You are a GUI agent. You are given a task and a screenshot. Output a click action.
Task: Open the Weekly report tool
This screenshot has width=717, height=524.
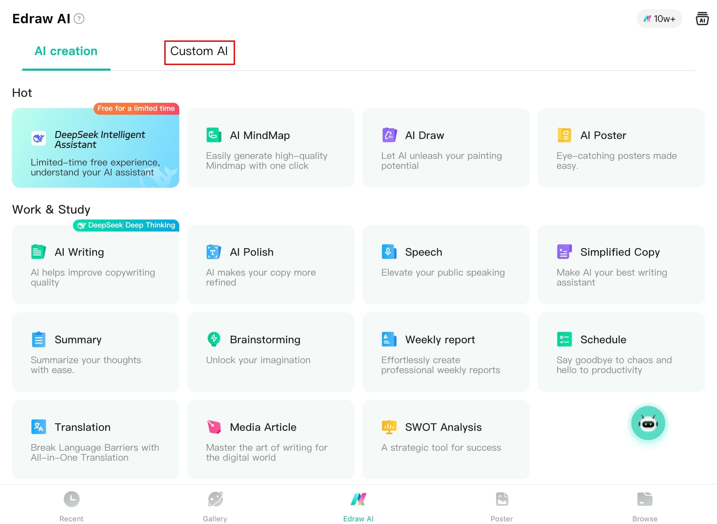point(445,352)
